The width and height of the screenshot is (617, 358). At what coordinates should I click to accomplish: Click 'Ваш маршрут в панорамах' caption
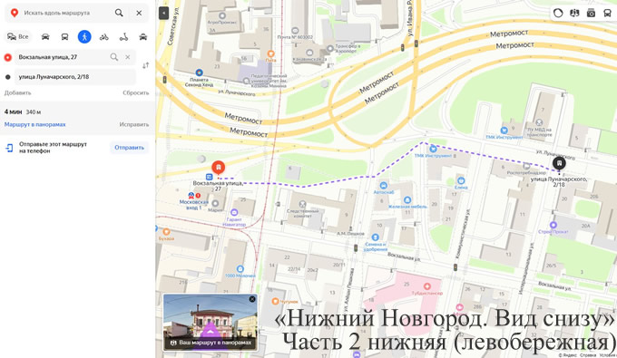211,343
